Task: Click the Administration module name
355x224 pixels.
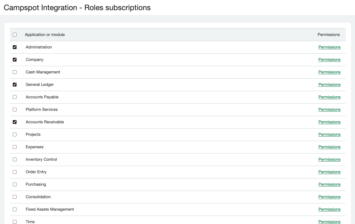Action: 39,47
